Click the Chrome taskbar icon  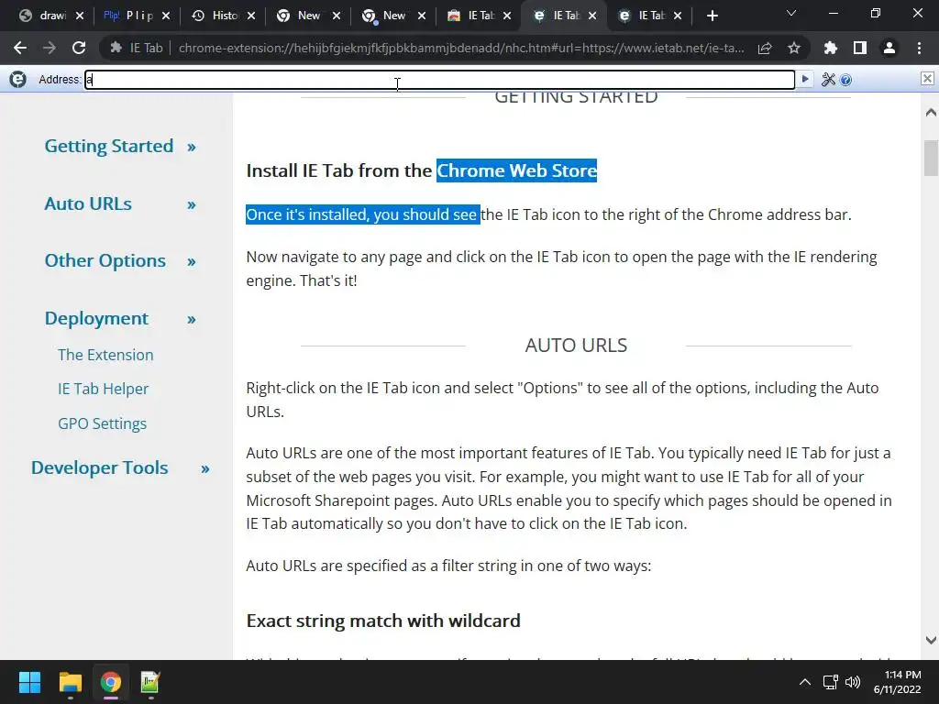coord(110,682)
